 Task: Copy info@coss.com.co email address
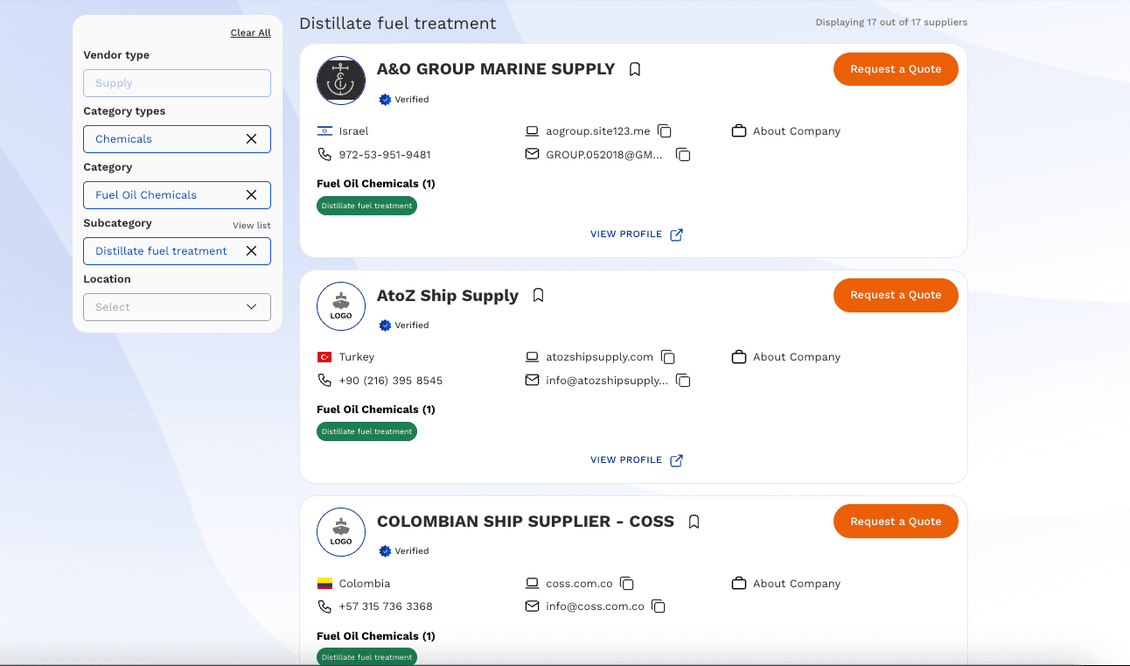(x=659, y=606)
